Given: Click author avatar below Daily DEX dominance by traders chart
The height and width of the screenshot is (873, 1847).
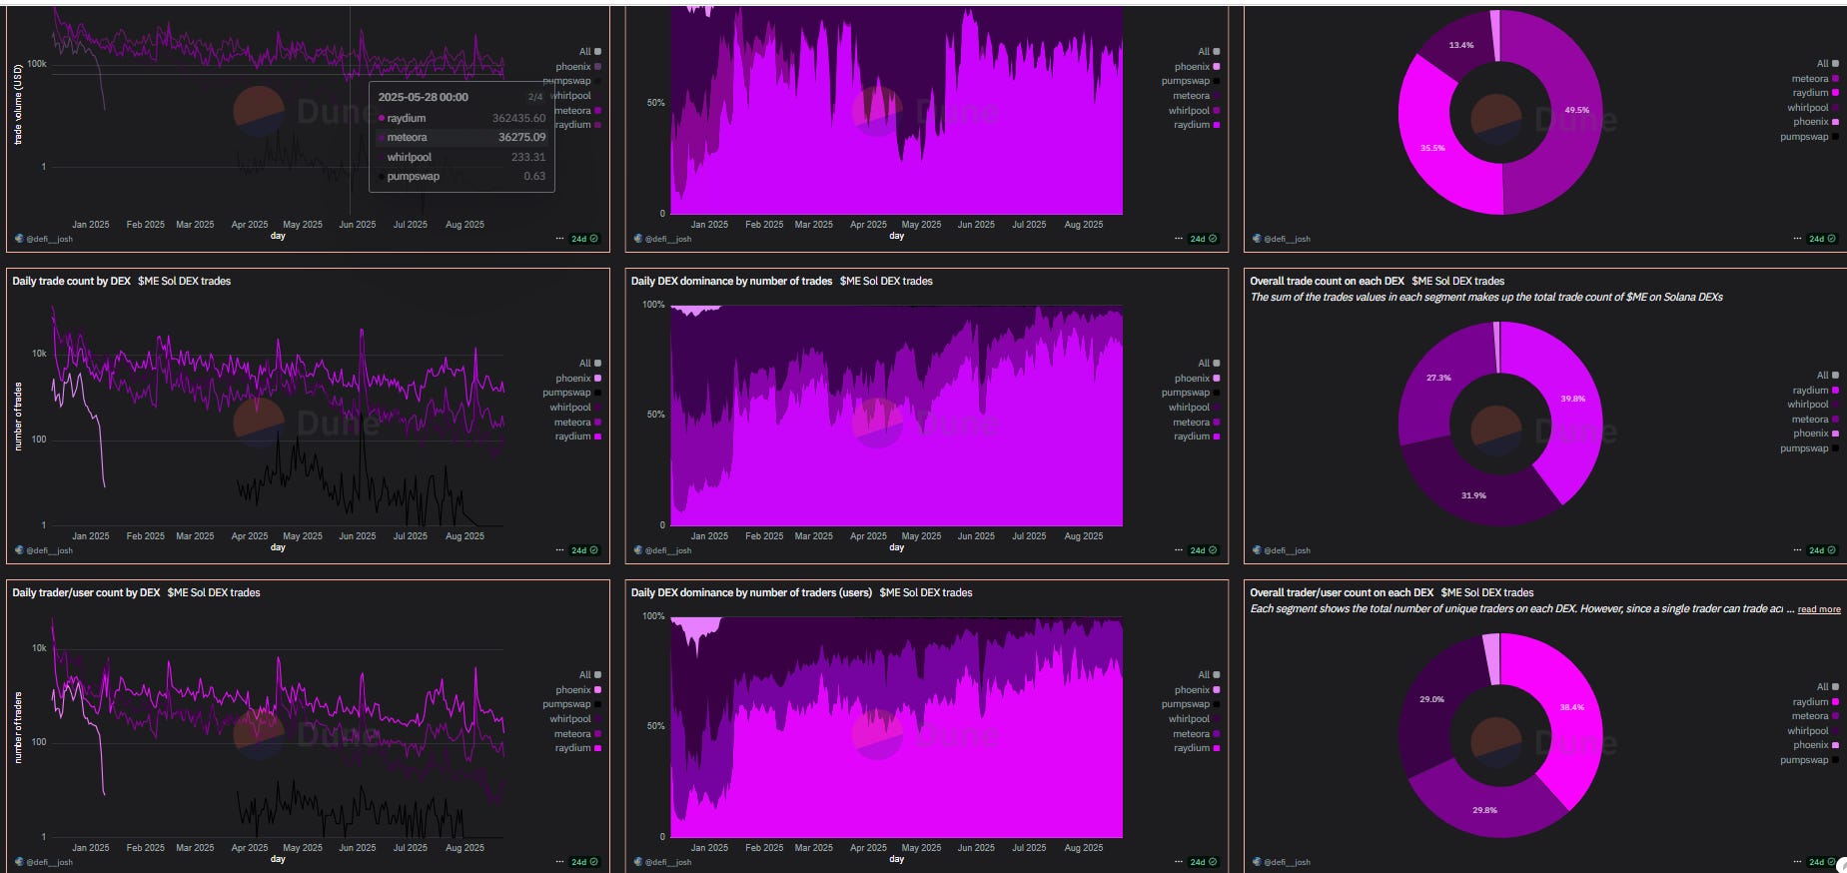Looking at the screenshot, I should pos(638,862).
